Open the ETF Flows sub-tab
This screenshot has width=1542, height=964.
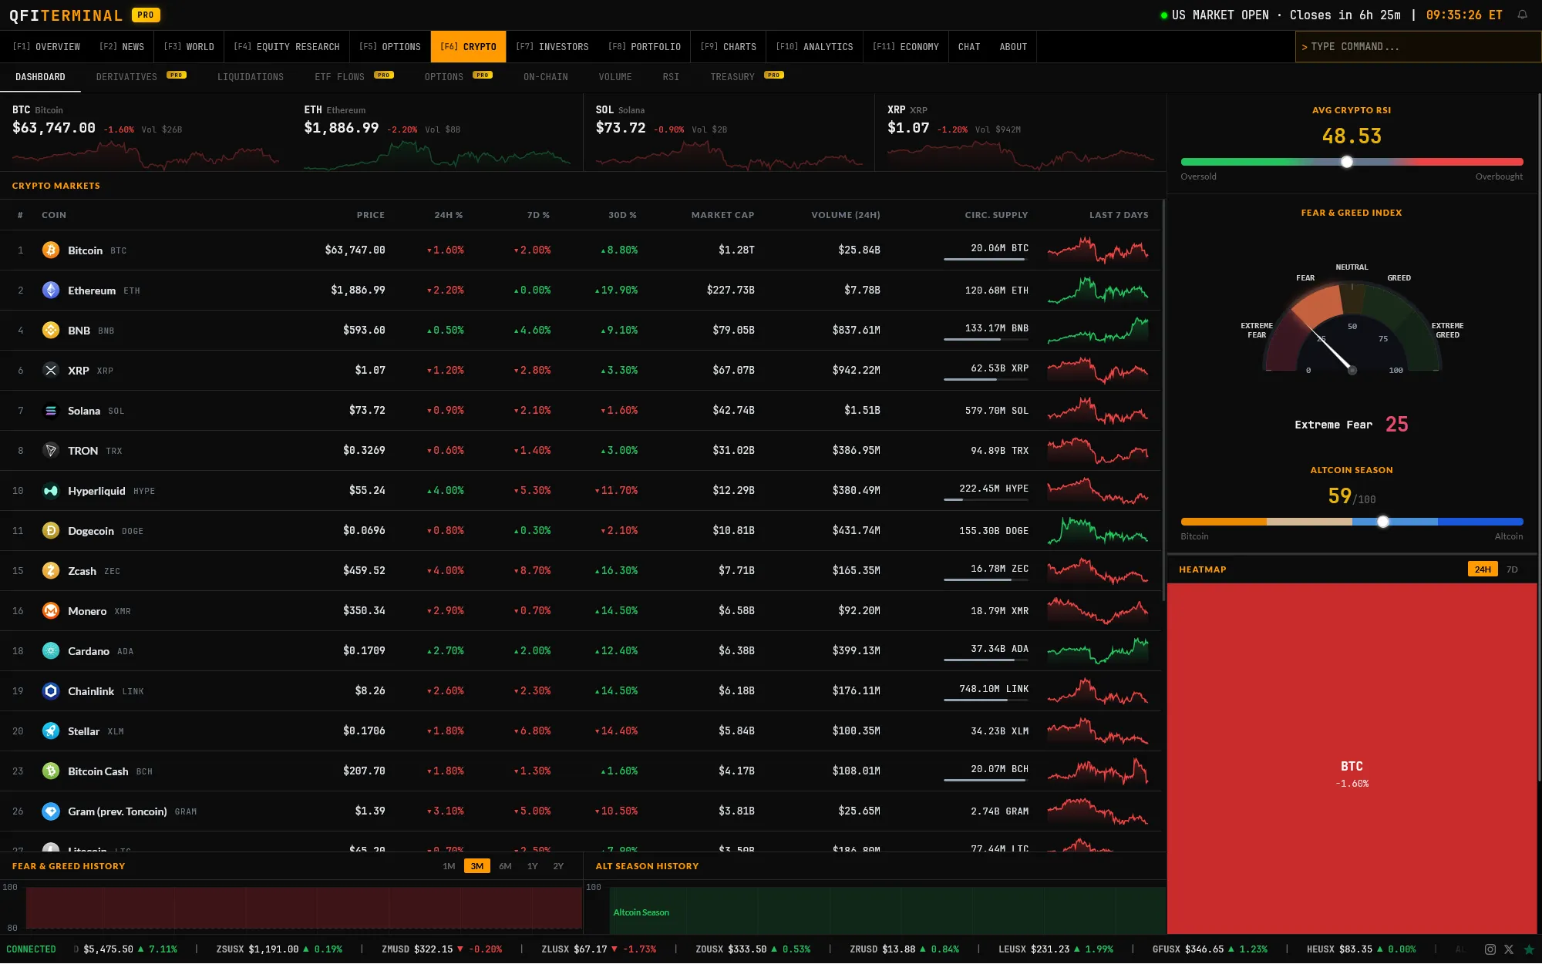pos(354,77)
